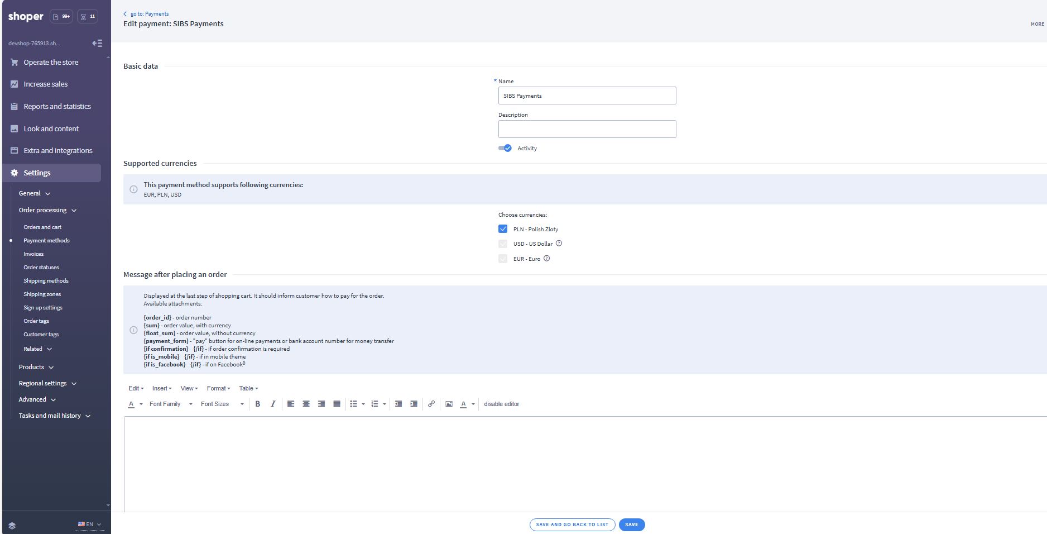Insert a link with the link icon

(431, 404)
